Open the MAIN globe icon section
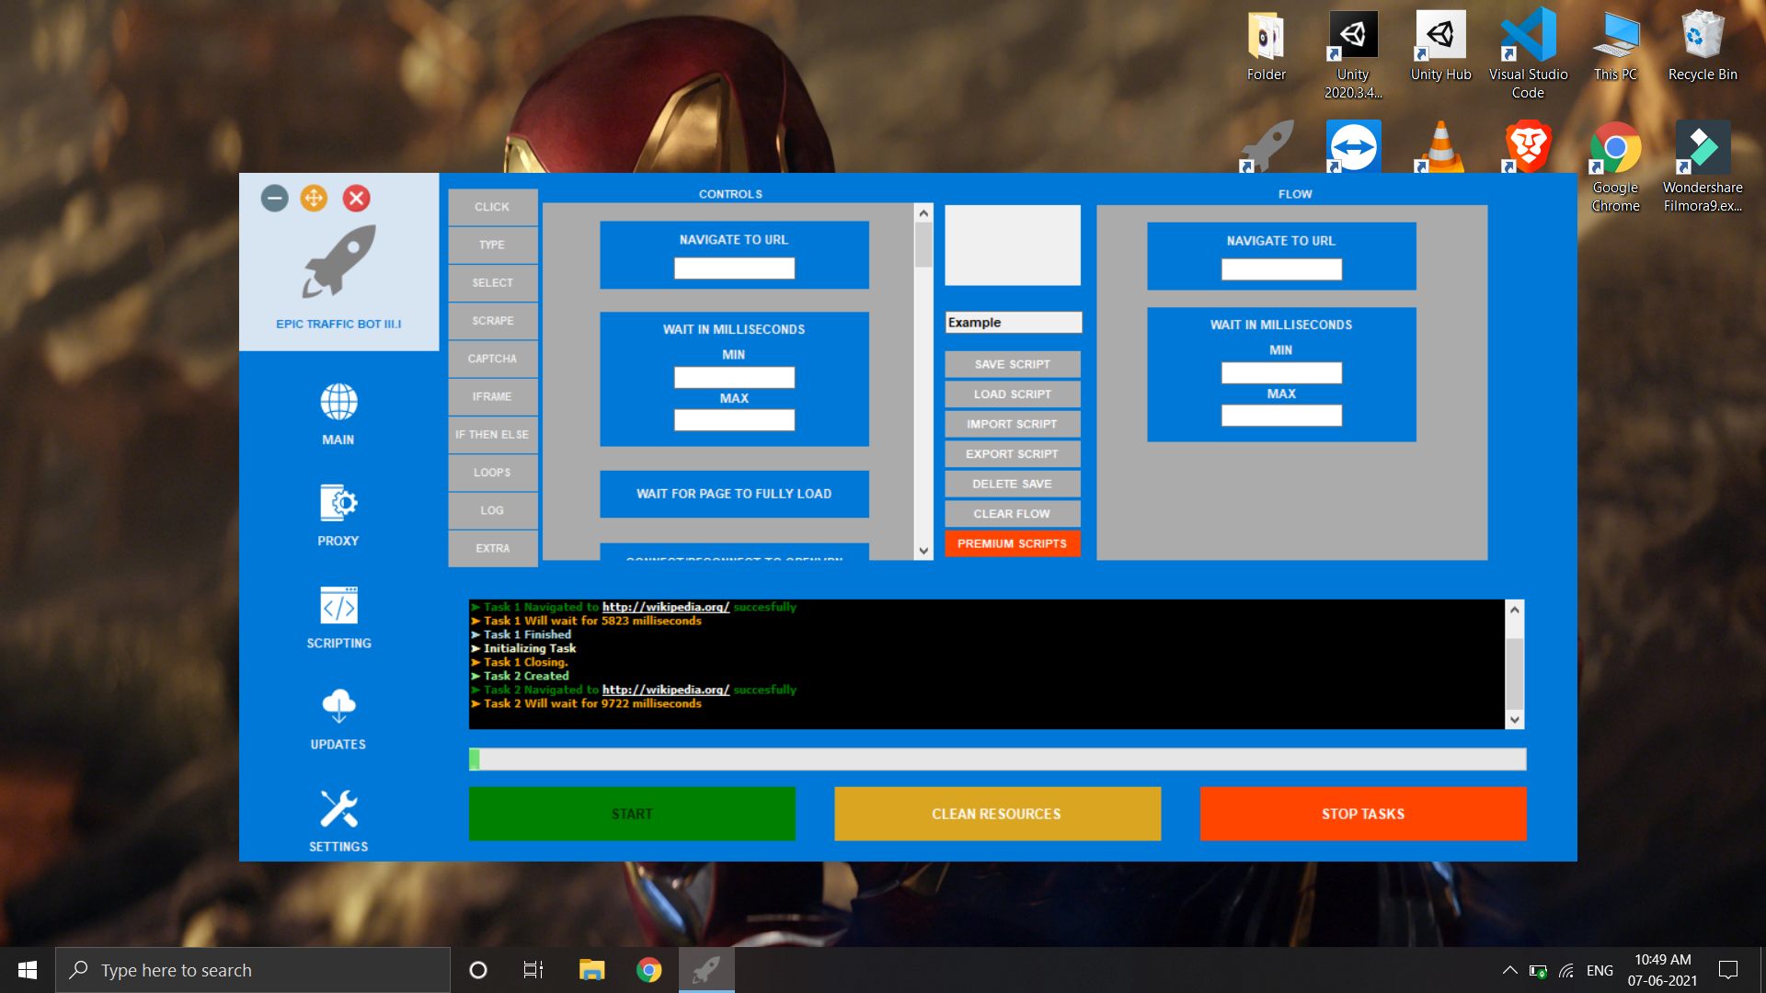This screenshot has width=1766, height=993. 338,403
